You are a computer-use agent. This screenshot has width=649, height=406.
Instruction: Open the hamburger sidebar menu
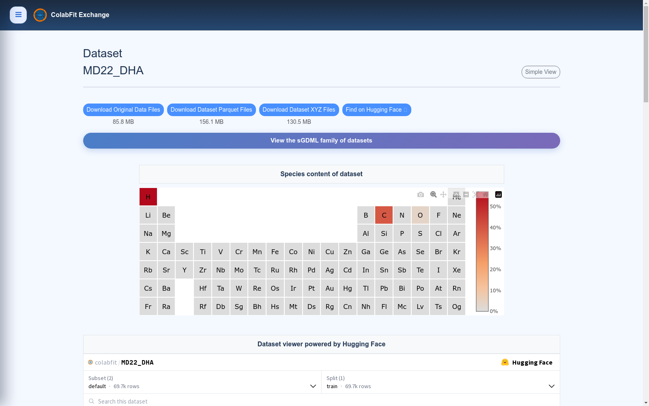click(x=18, y=15)
